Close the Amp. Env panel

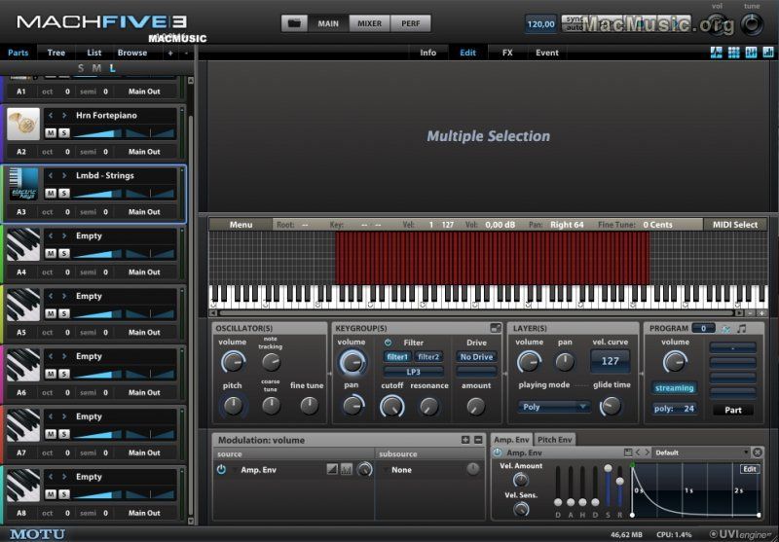tap(758, 452)
